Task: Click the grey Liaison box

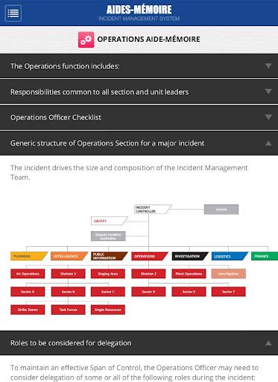Action: 221,210
